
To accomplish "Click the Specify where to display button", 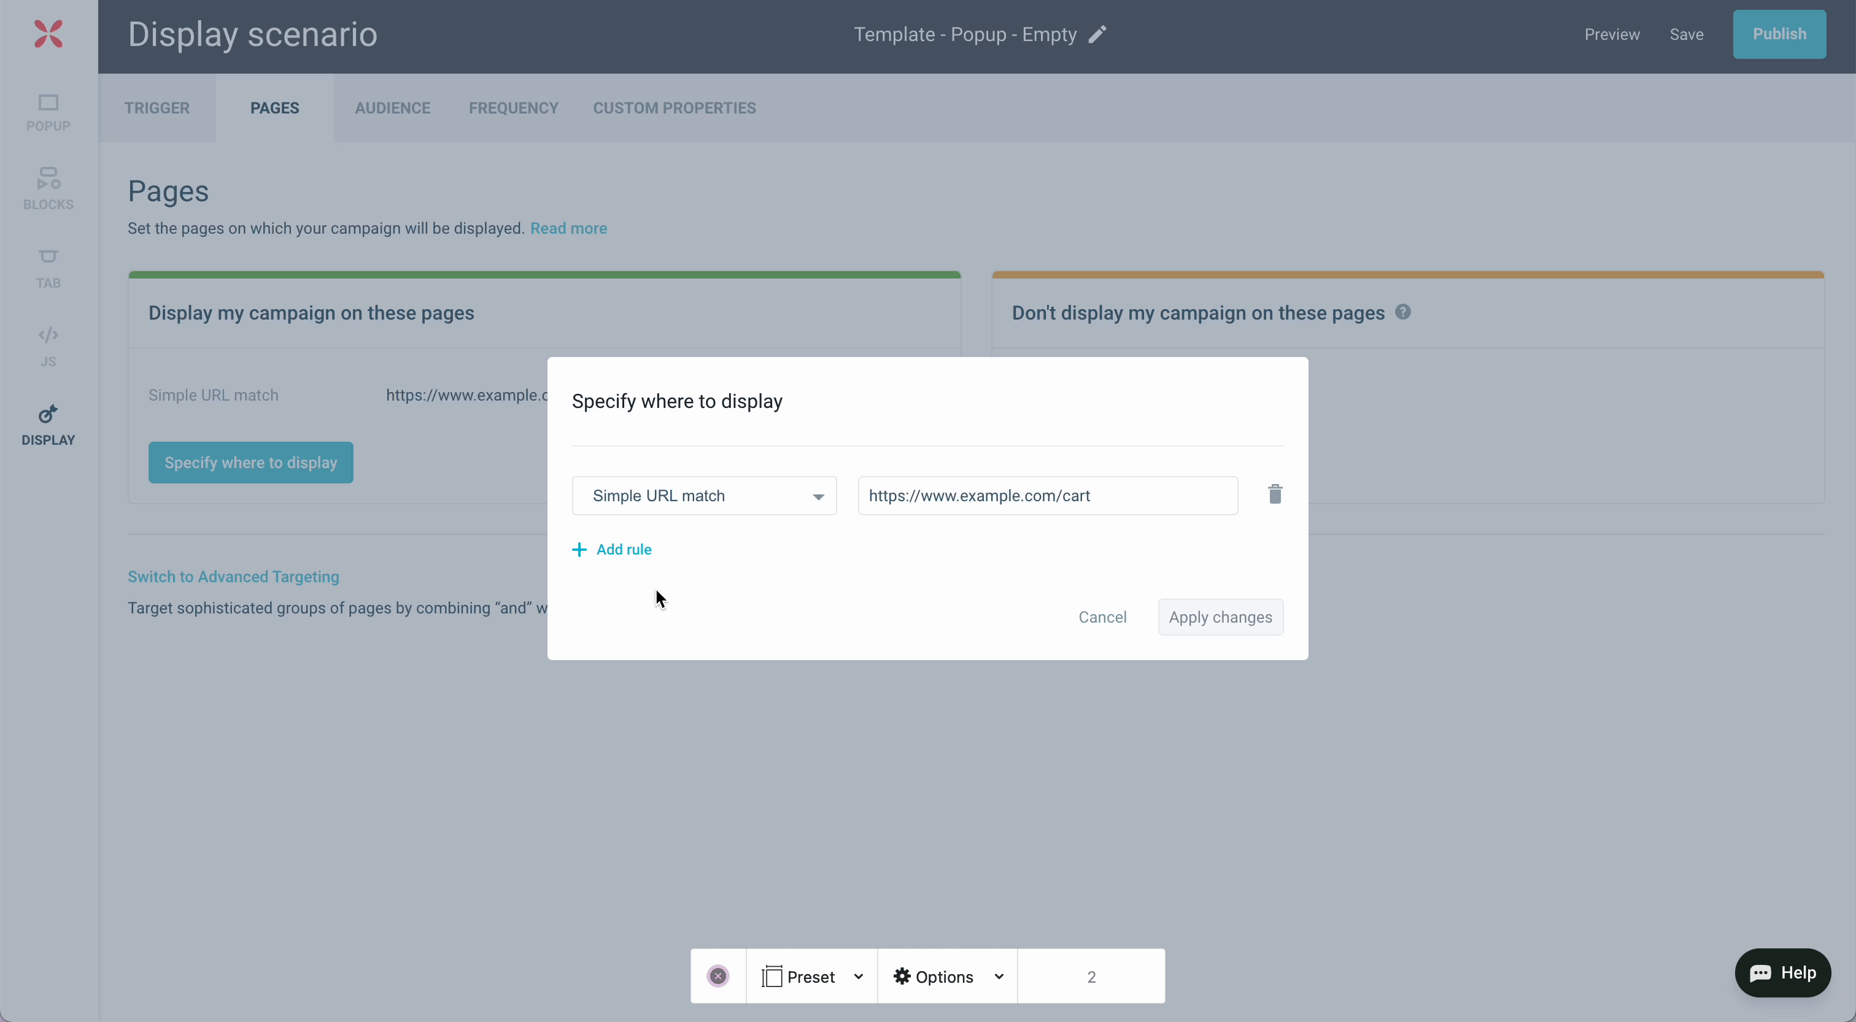I will click(251, 463).
